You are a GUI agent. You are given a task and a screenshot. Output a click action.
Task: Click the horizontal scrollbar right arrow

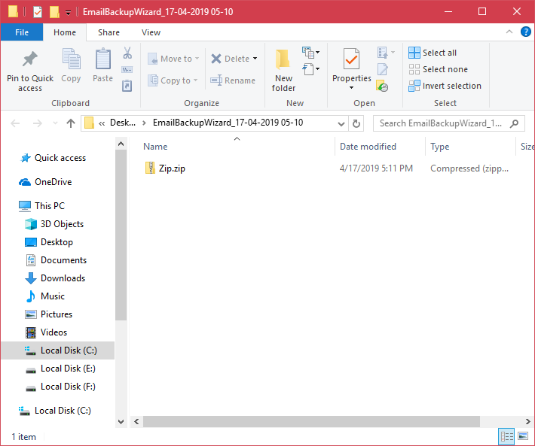[x=527, y=421]
